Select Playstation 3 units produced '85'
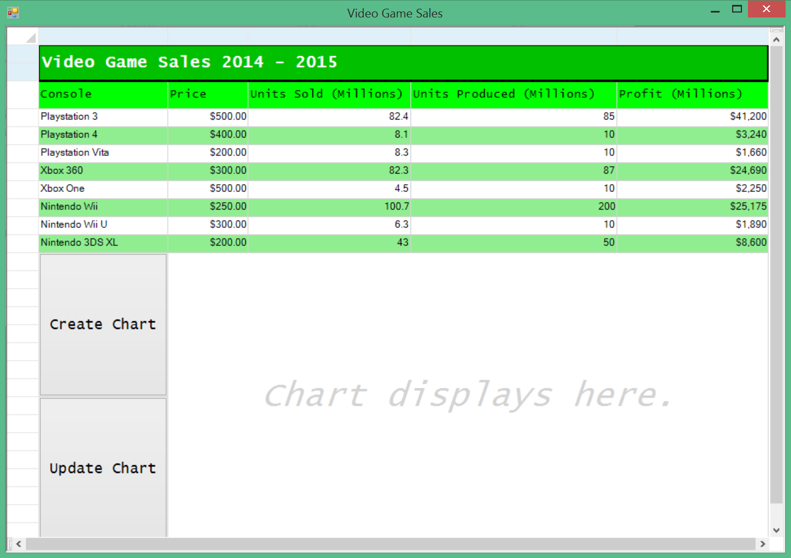The width and height of the screenshot is (791, 558). [514, 117]
